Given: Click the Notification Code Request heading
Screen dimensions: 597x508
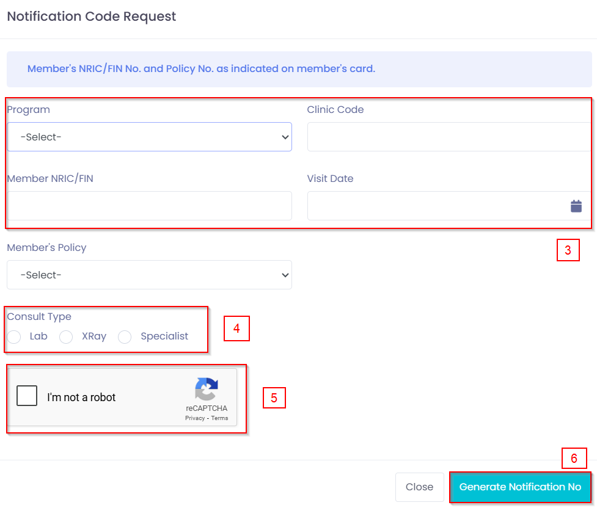Looking at the screenshot, I should click(x=90, y=16).
